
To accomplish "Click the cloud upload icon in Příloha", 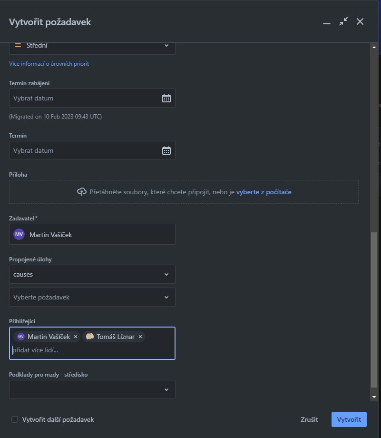I will [x=82, y=192].
